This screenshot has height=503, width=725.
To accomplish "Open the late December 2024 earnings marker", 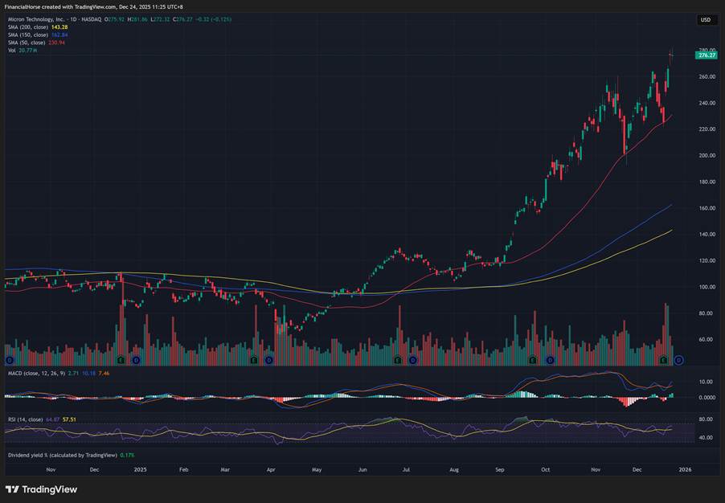I will (x=121, y=360).
